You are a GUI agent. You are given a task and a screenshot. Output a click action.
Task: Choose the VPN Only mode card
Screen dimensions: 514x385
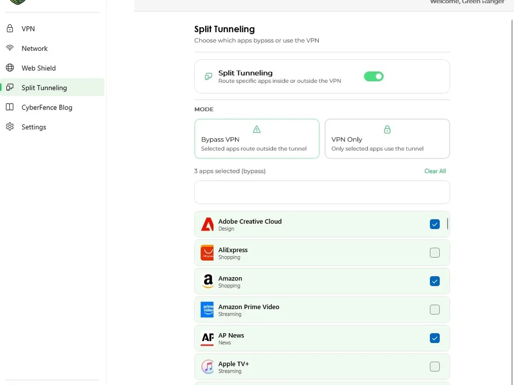[x=387, y=139]
